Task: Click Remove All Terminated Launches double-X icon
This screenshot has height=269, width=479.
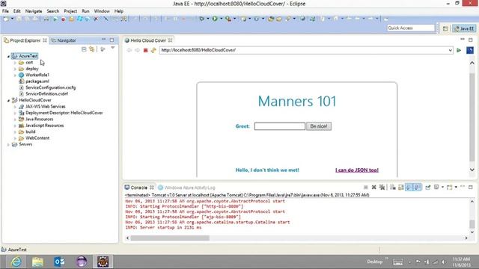Action: tap(382, 188)
